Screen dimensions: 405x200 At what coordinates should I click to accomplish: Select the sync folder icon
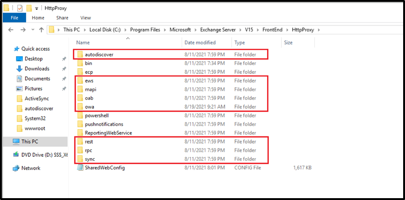click(80, 159)
